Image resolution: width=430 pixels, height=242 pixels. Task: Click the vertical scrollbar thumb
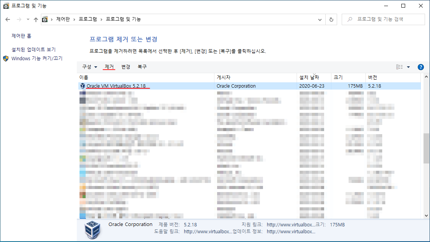point(426,149)
